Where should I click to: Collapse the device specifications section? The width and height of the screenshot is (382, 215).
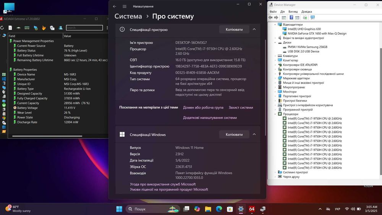254,29
